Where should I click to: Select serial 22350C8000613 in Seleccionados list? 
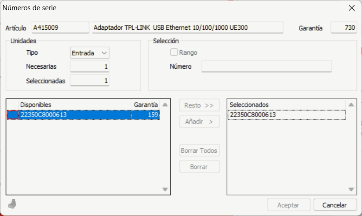click(x=287, y=115)
